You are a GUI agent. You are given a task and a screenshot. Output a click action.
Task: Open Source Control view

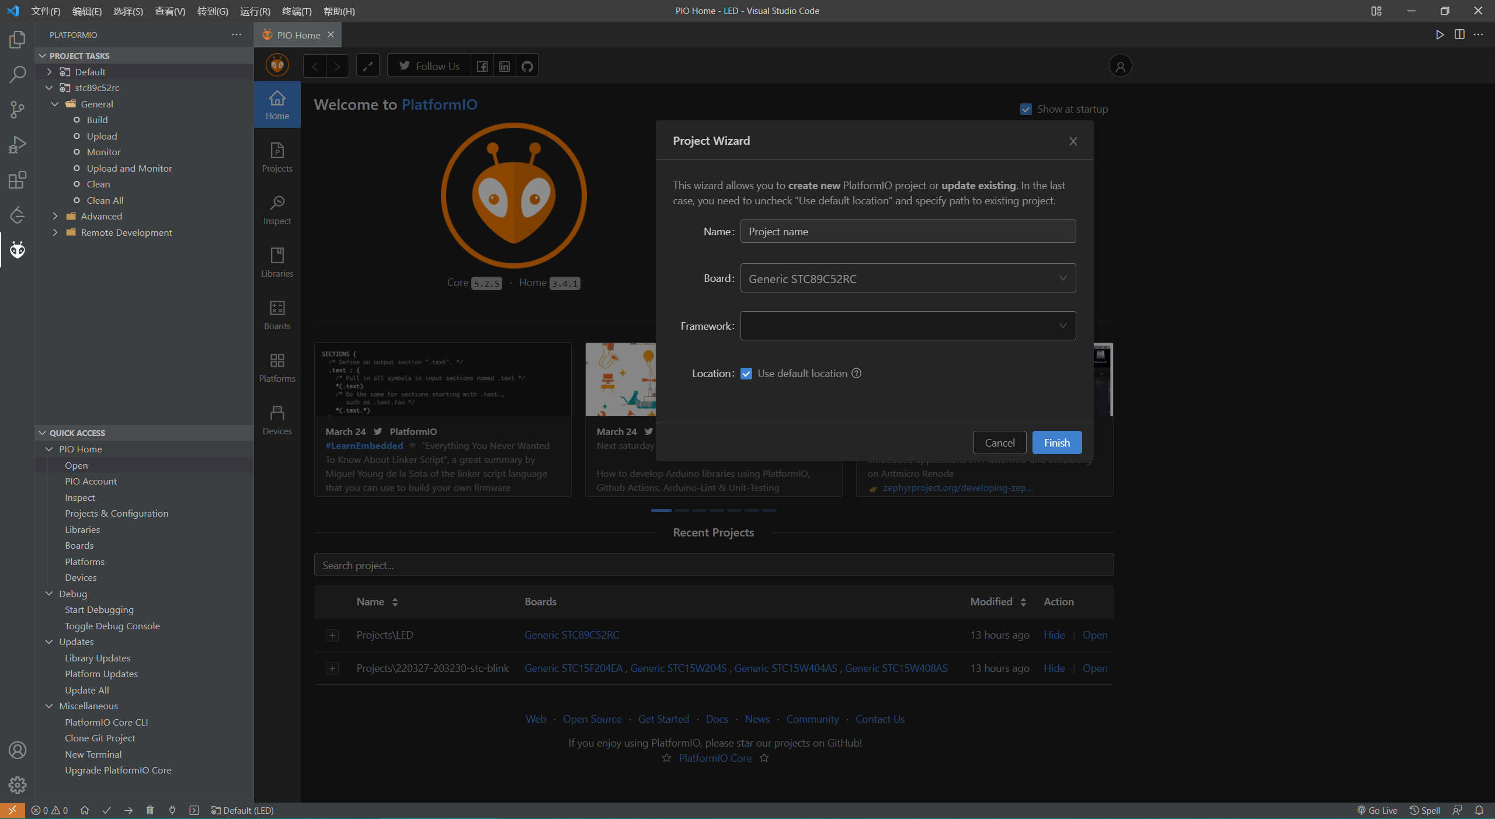tap(18, 110)
